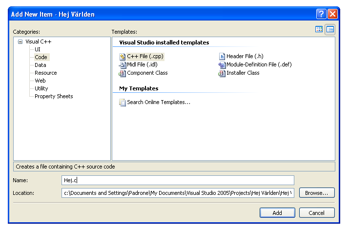Screen dimensions: 349x232
Task: Select the Code category
Action: tap(41, 57)
